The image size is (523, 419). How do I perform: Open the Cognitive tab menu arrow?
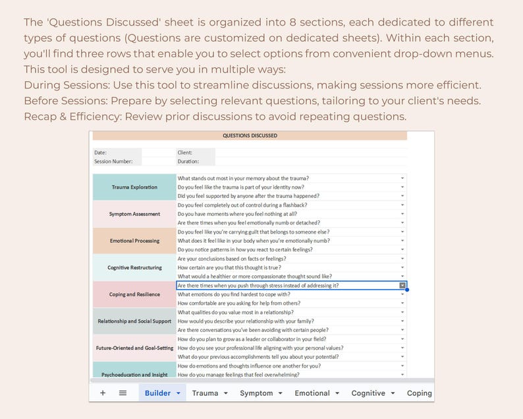pos(393,393)
